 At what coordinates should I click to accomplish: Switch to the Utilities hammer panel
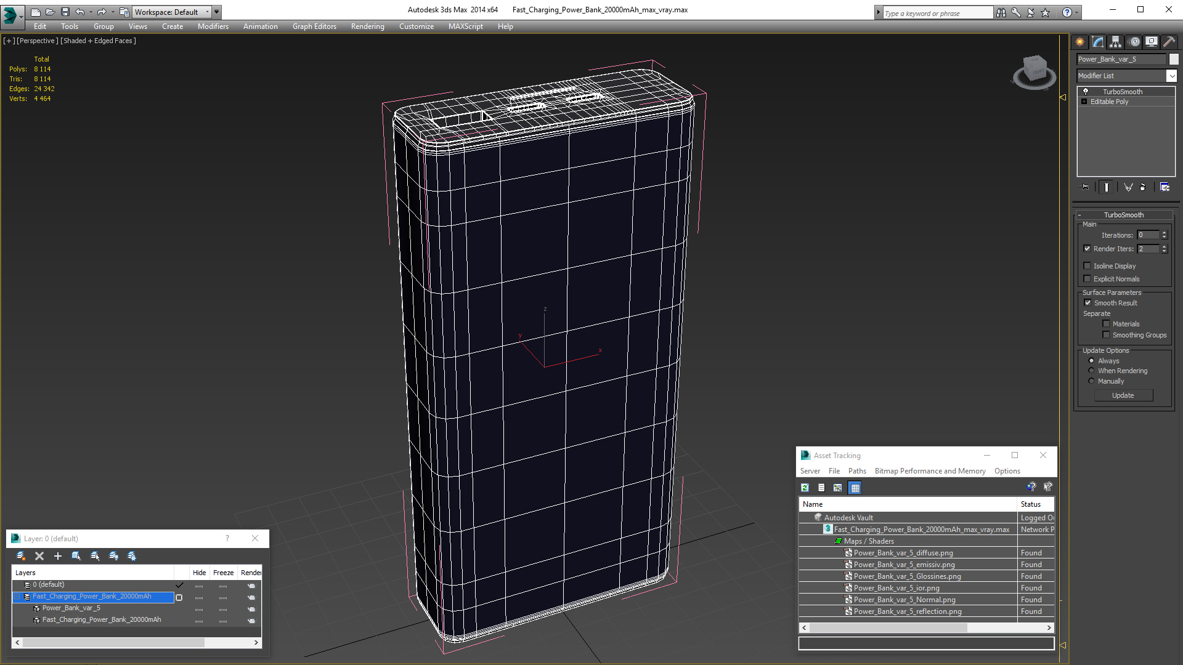(1169, 42)
